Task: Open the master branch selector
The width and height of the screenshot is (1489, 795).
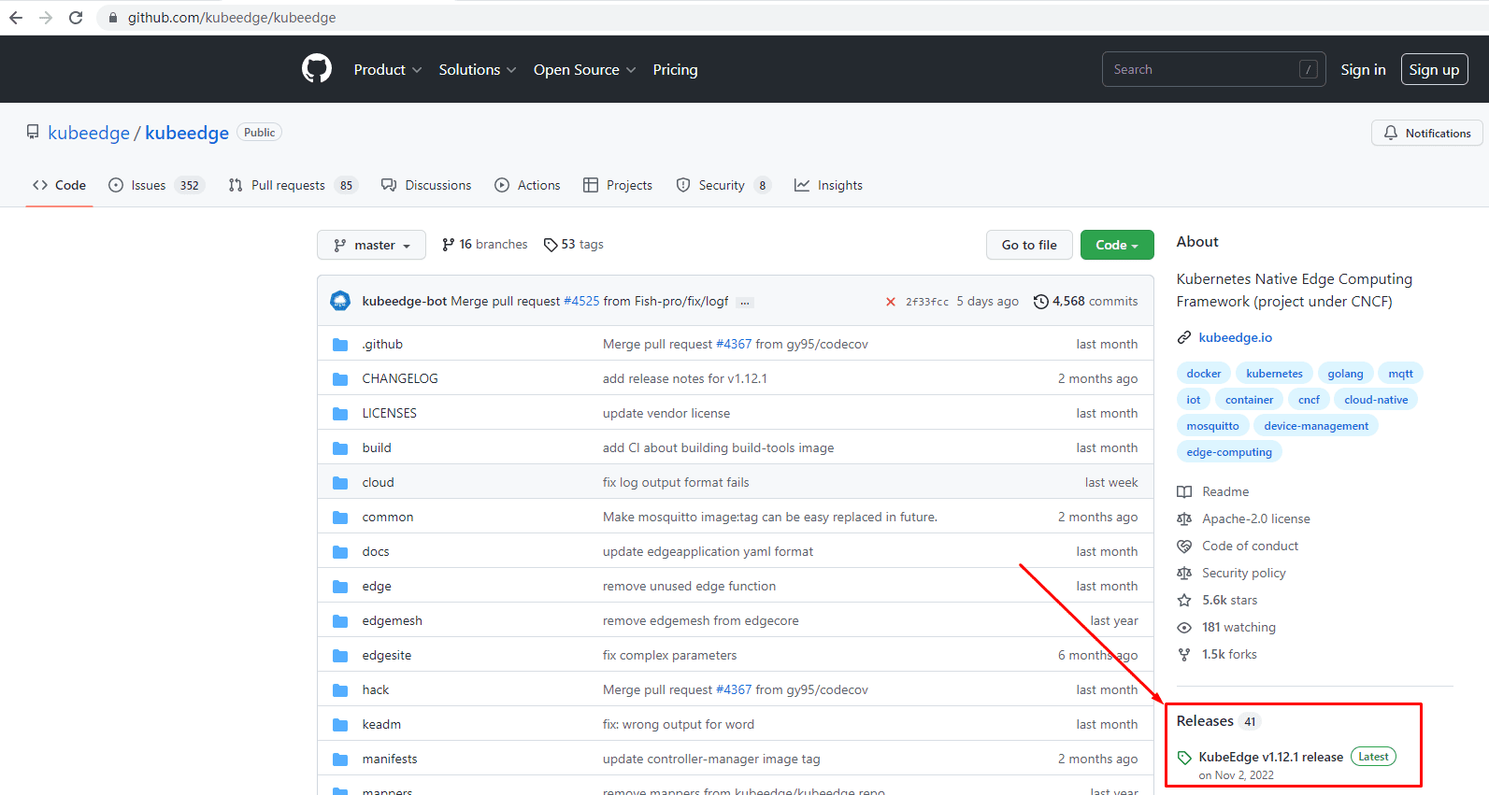Action: (371, 245)
